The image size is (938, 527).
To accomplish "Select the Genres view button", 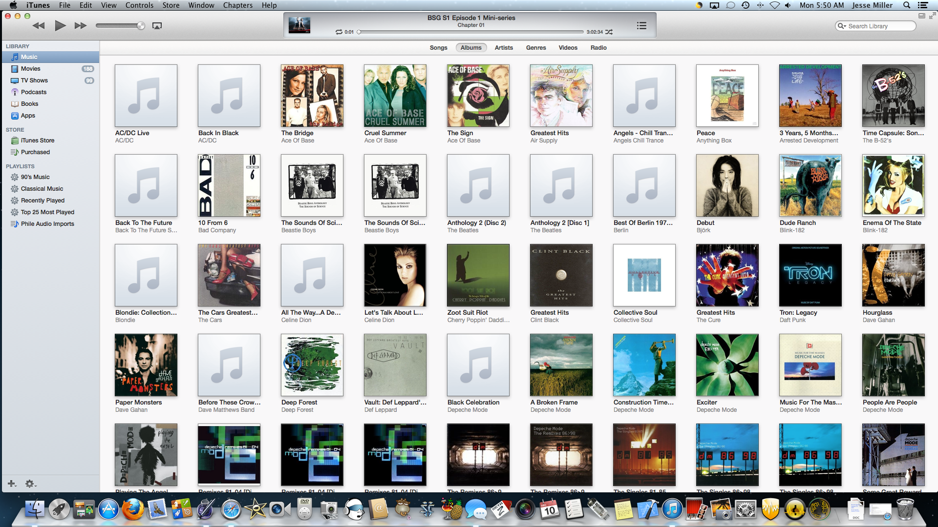I will (x=535, y=48).
